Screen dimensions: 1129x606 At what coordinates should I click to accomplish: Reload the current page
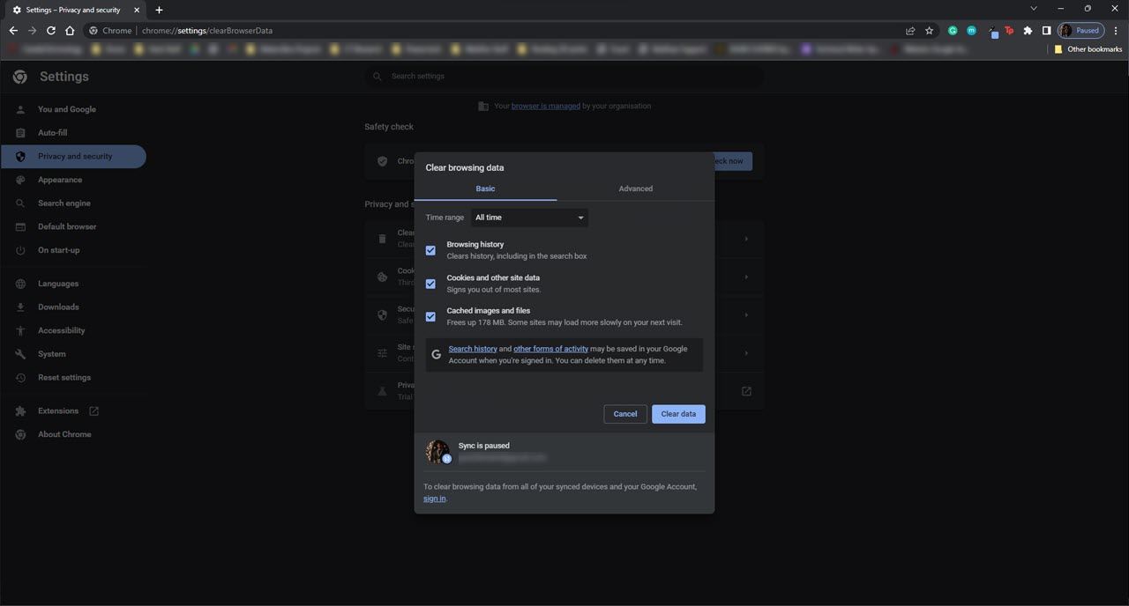(x=51, y=30)
